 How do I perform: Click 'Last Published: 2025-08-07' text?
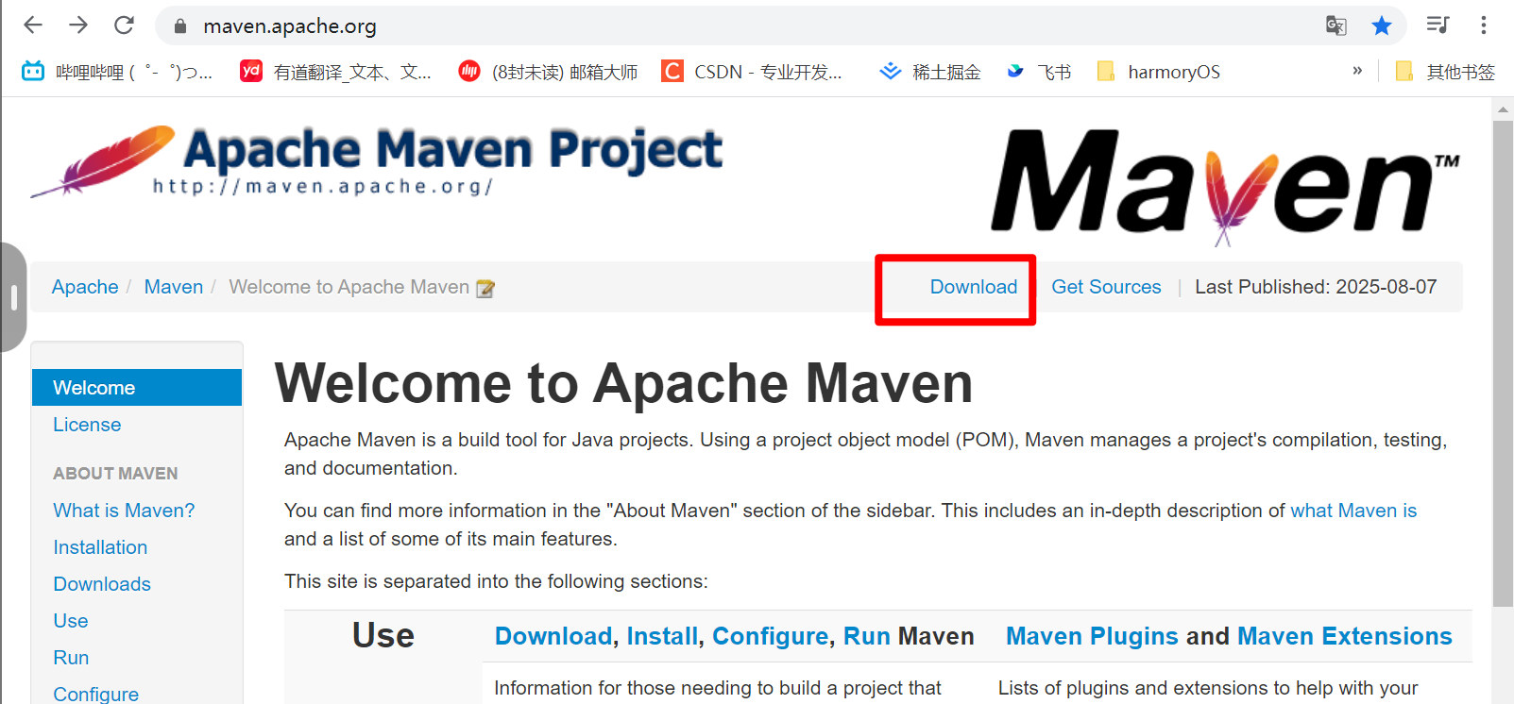1316,287
